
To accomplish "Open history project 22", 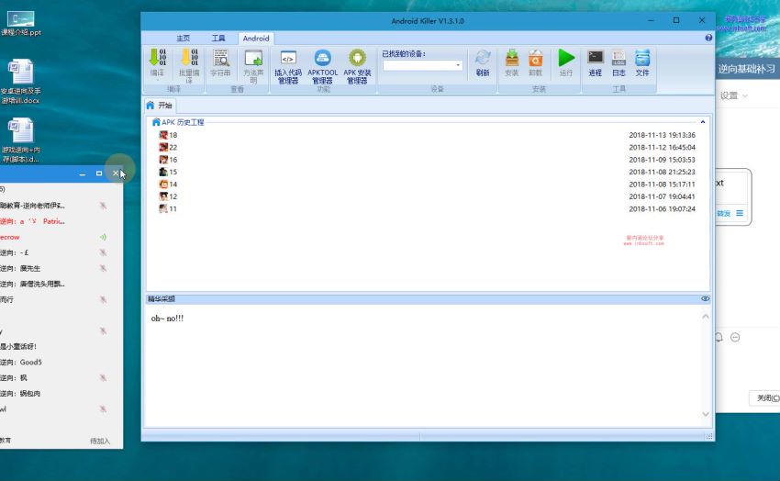I will pos(168,147).
